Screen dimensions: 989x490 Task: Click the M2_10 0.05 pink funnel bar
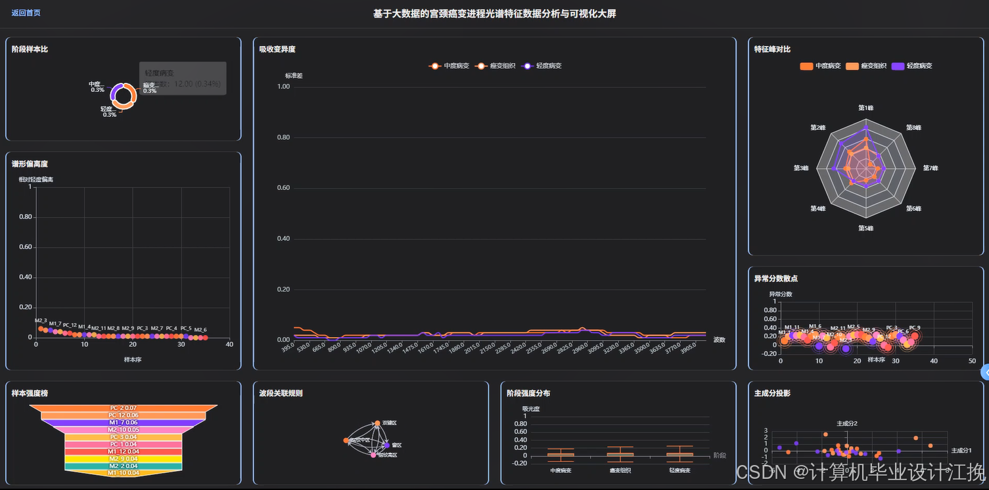(123, 430)
